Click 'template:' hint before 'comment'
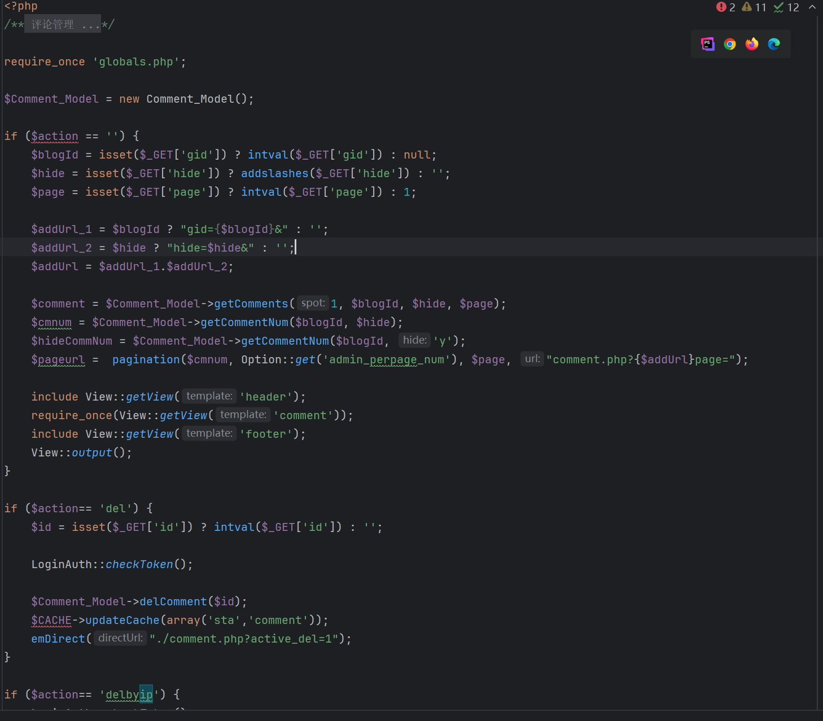 (243, 415)
